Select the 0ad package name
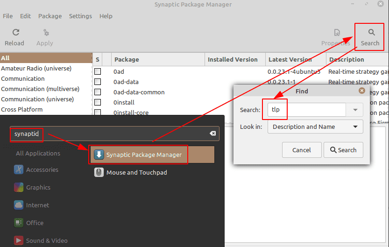The width and height of the screenshot is (389, 247). point(119,71)
